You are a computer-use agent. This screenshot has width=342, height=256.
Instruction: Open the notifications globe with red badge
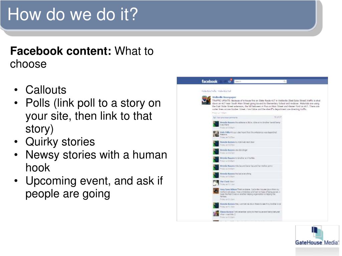(230, 81)
